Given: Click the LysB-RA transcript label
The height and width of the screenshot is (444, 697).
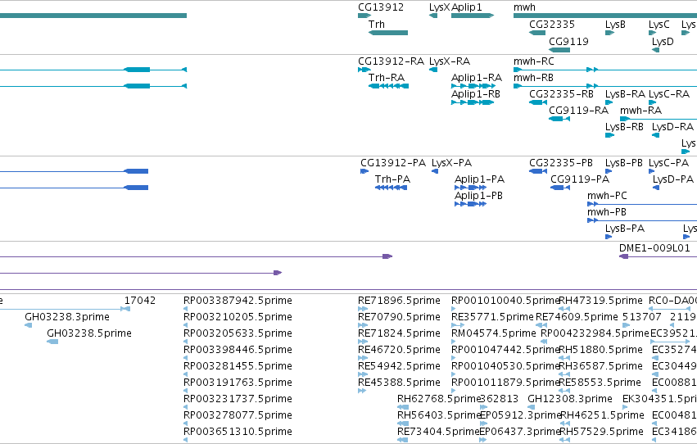Looking at the screenshot, I should [625, 95].
